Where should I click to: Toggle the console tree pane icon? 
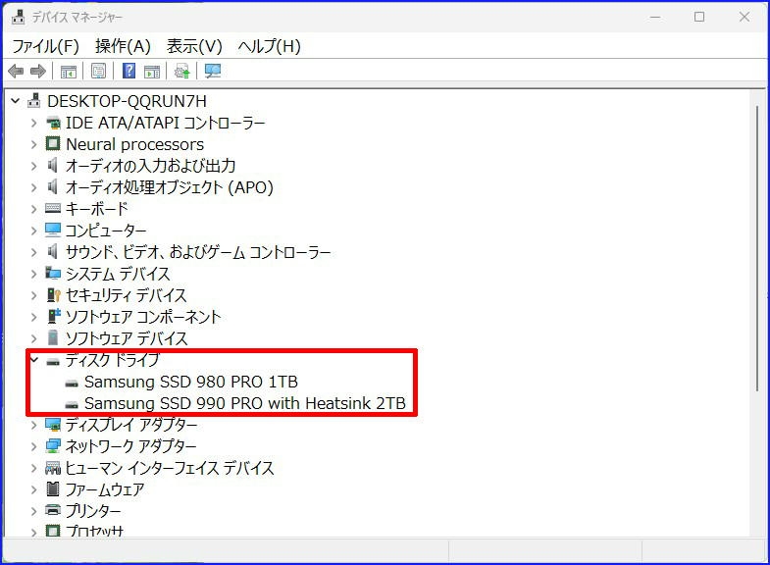tap(69, 72)
